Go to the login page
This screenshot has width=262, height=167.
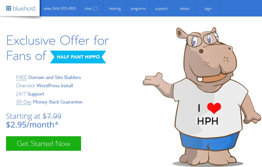coord(208,8)
